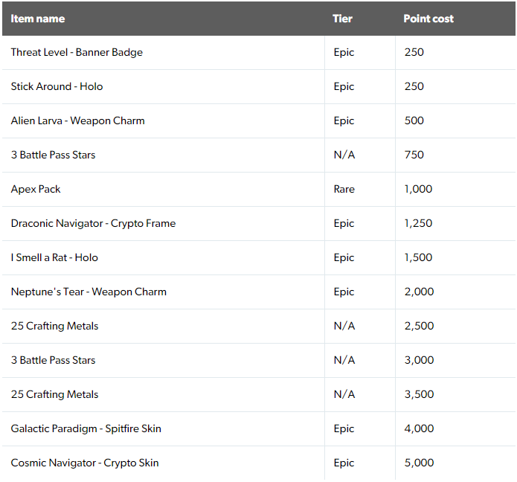
Task: Select Draconic Navigator - Crypto Frame
Action: click(93, 224)
